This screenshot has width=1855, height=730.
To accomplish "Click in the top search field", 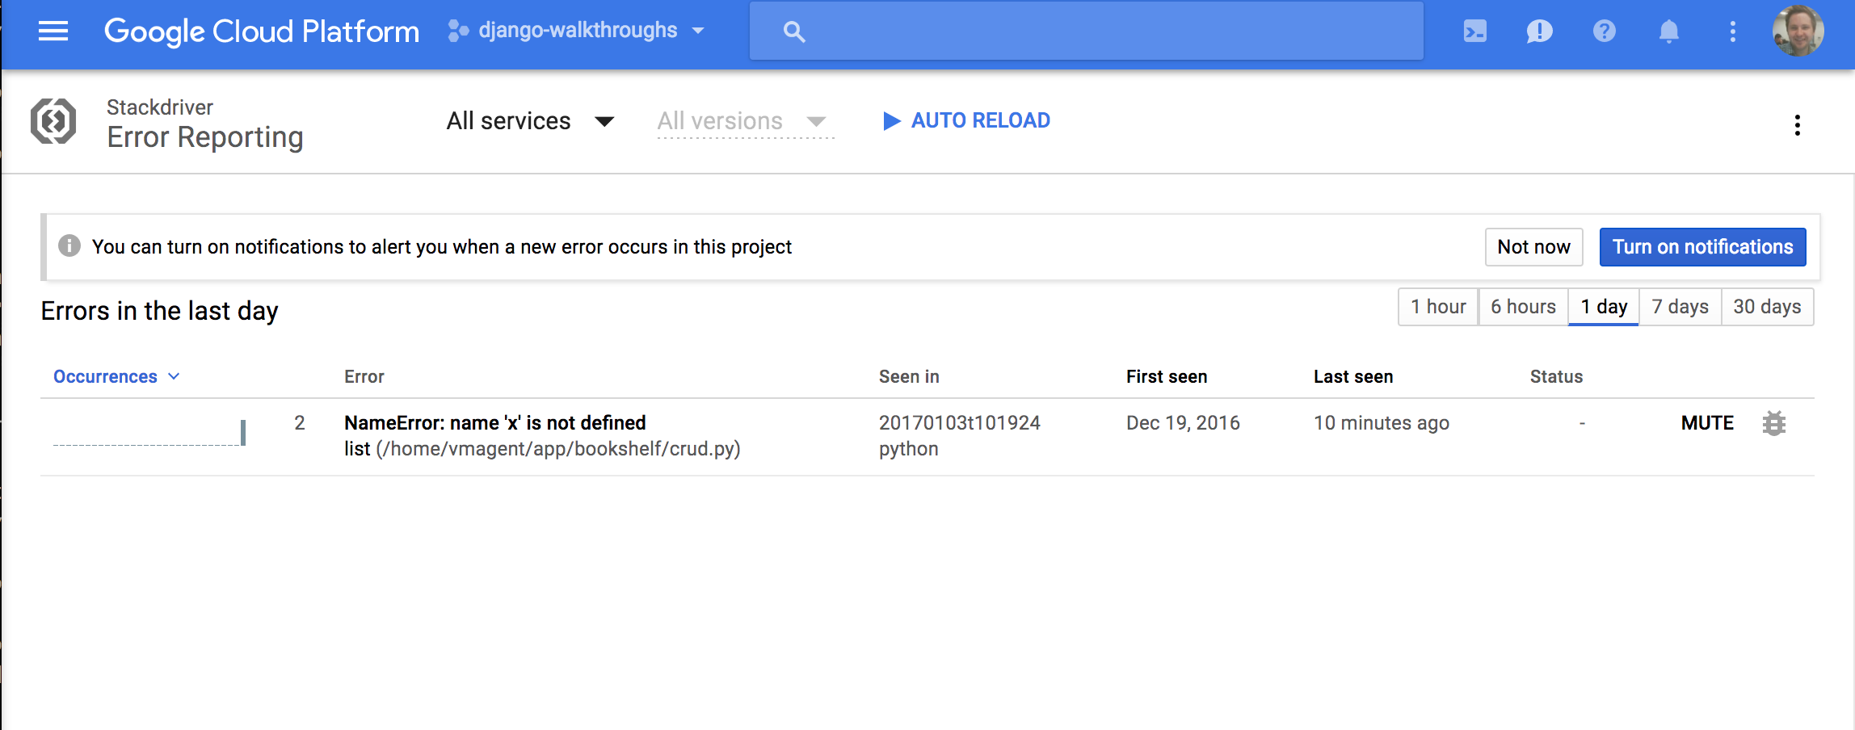I will click(1086, 31).
